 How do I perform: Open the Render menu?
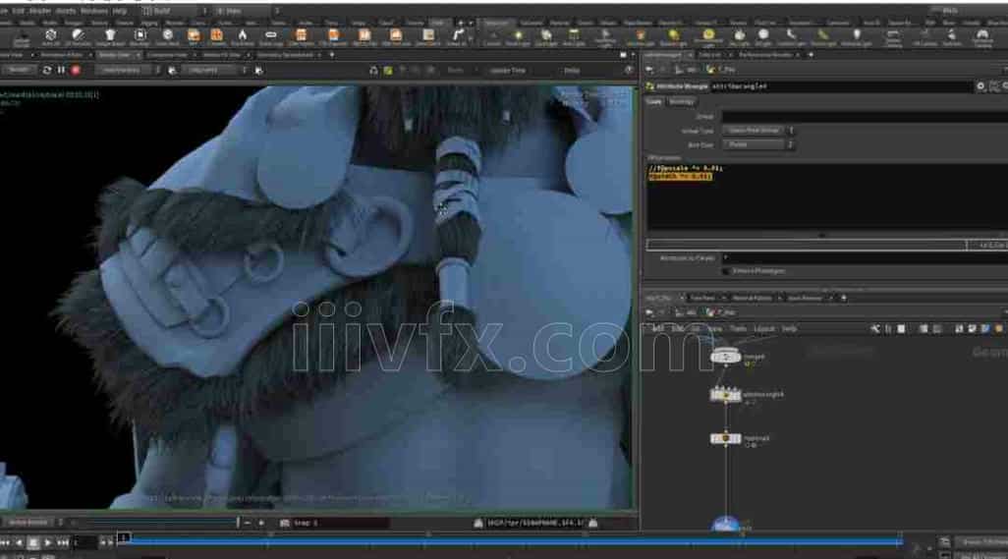coord(40,11)
